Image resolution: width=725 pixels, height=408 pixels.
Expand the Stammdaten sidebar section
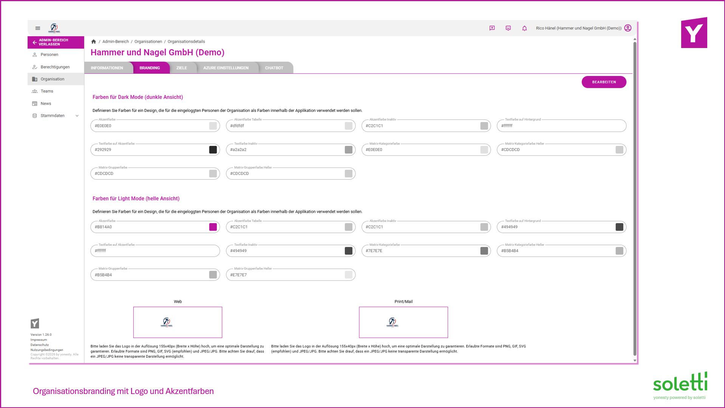56,116
